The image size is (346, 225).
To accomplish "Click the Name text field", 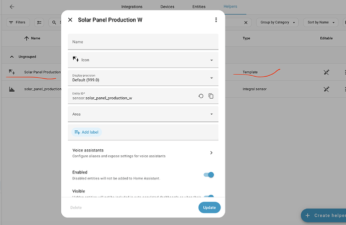I will click(143, 42).
